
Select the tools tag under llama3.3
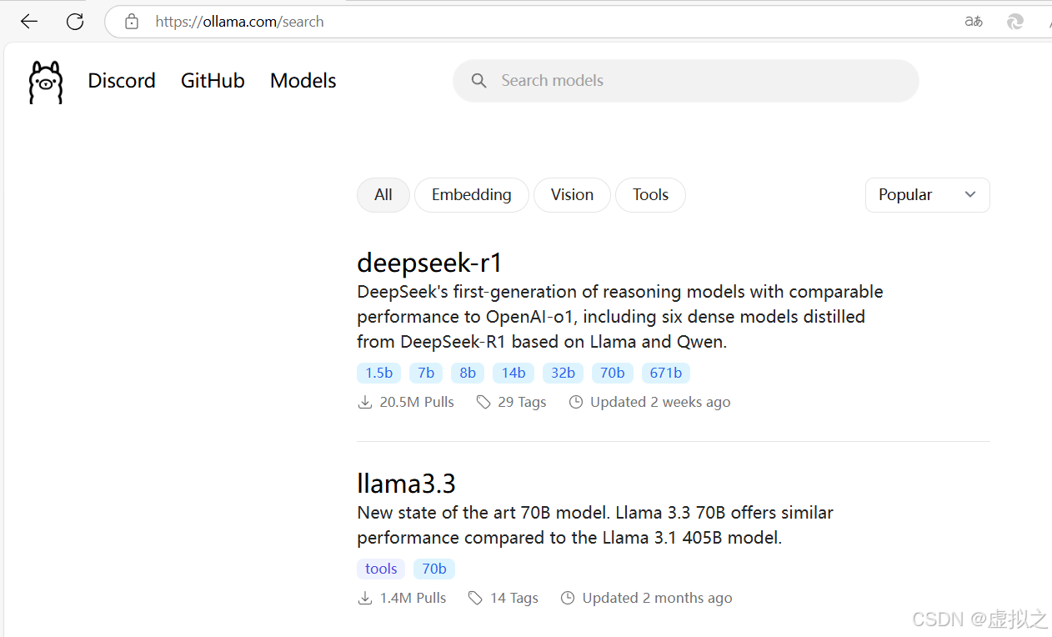point(381,569)
